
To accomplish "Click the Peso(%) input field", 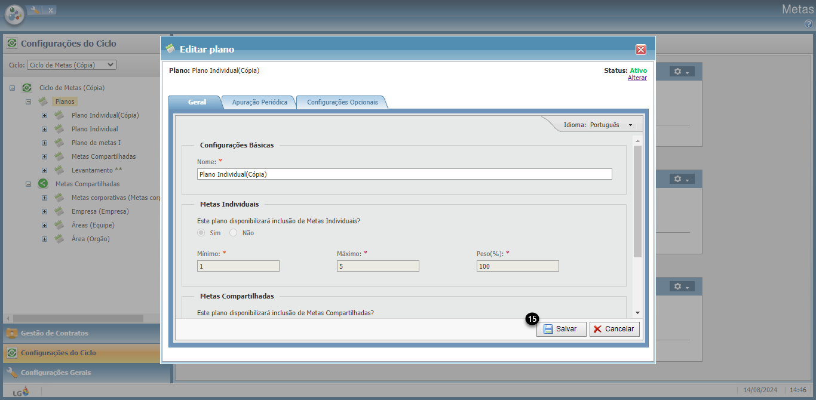I will [x=517, y=266].
